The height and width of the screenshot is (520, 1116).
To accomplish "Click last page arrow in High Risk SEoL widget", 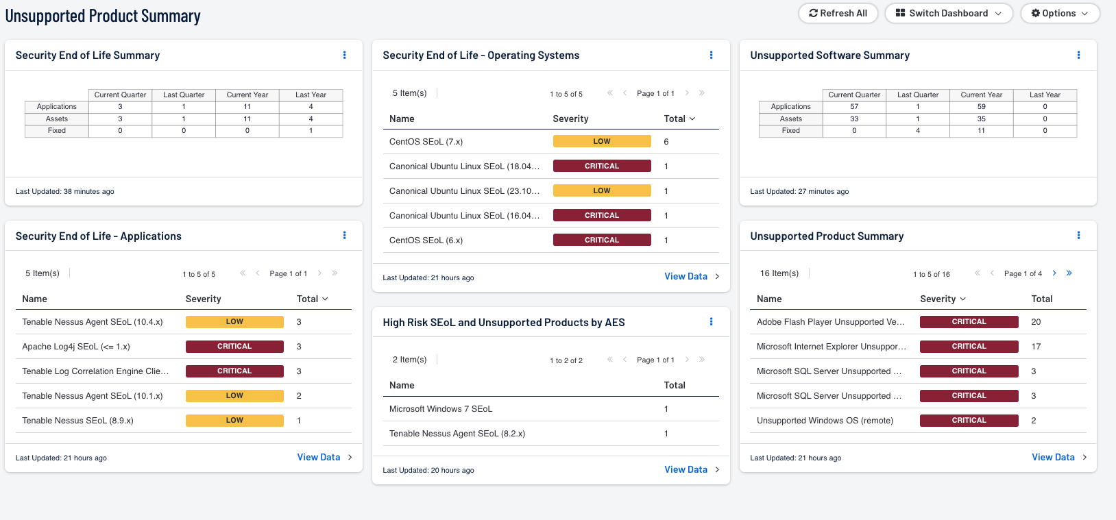I will coord(701,359).
